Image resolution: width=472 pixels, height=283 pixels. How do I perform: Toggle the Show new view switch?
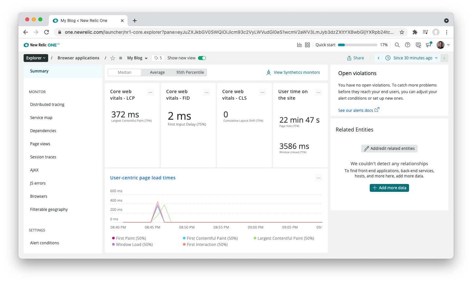202,58
